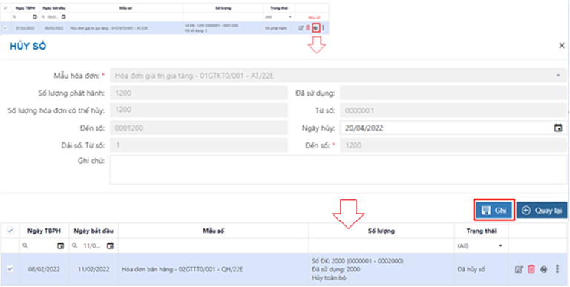570x287 pixels.
Task: Sort by Số lượng column header in bottom table
Action: 381,231
